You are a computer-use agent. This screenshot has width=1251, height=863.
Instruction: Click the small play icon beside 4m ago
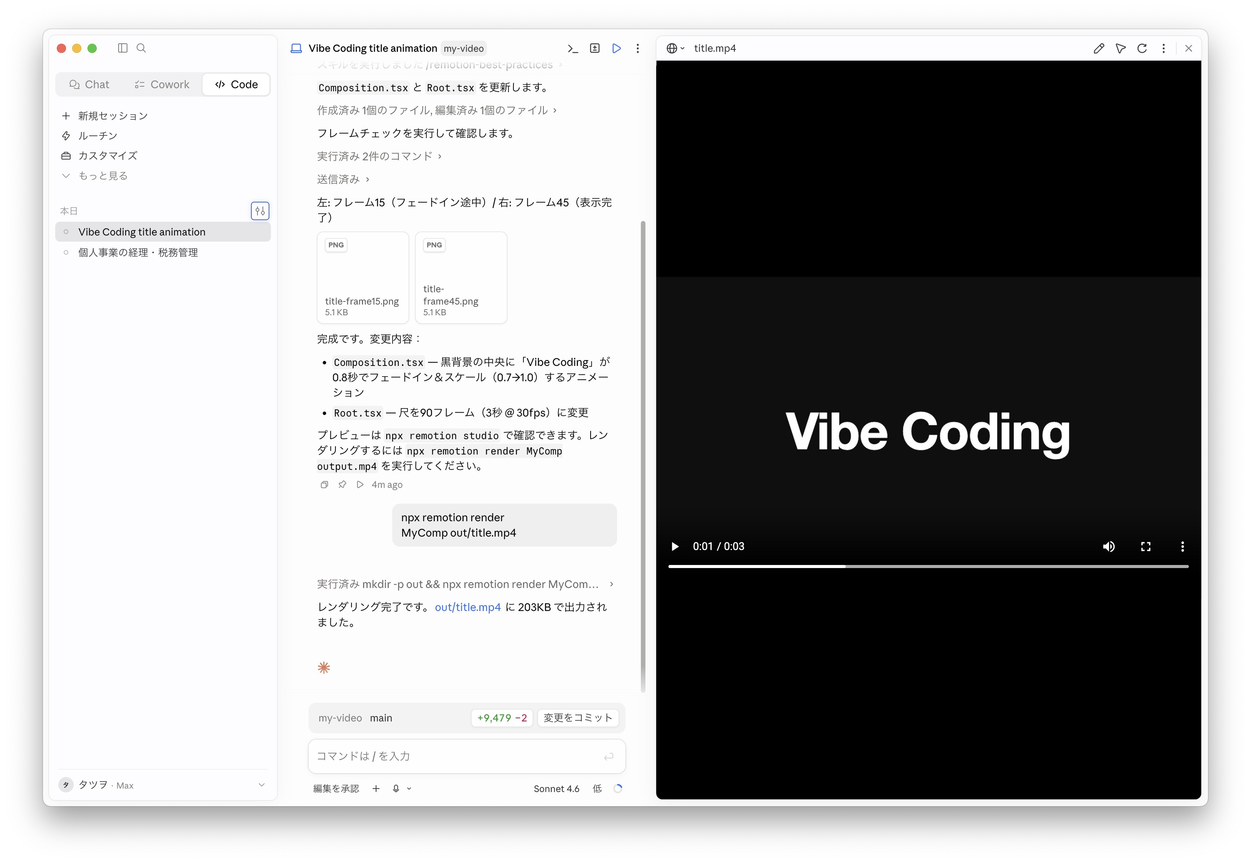pyautogui.click(x=360, y=484)
